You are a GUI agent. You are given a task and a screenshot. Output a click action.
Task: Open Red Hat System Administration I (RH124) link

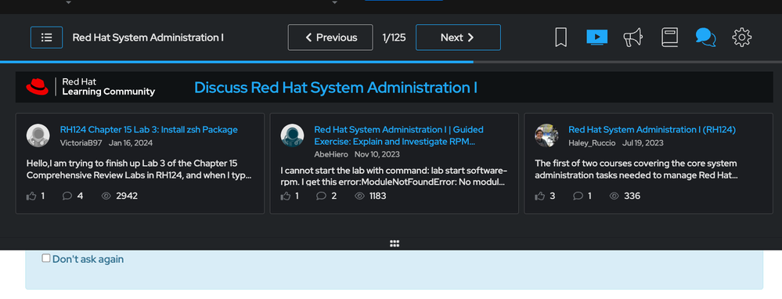point(652,130)
